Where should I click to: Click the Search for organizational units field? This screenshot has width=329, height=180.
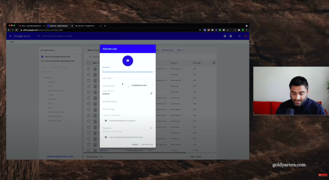[60, 67]
